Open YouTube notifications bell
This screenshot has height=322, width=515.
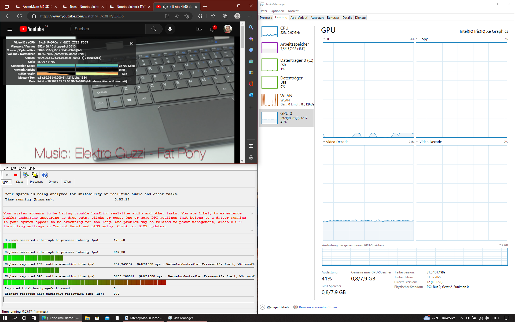(x=212, y=29)
